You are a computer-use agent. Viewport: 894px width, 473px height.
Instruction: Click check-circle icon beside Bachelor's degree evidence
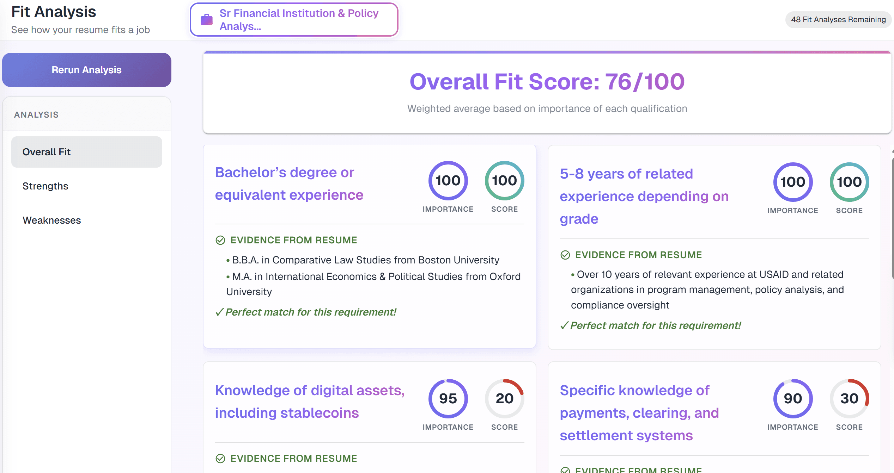click(220, 240)
